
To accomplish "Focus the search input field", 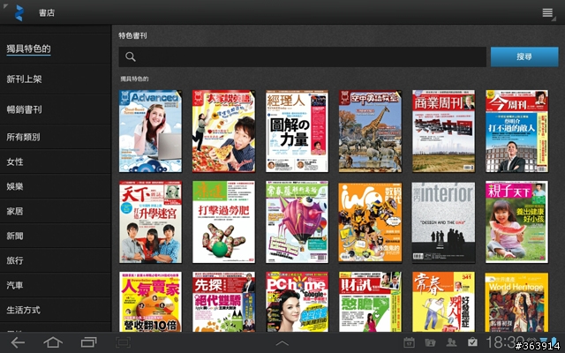I will (302, 56).
